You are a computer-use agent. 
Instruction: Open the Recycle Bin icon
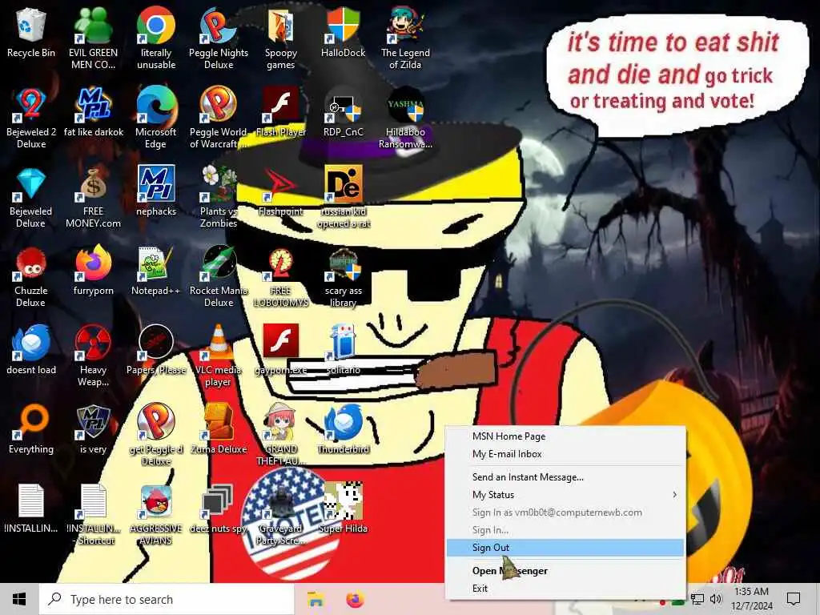(31, 31)
